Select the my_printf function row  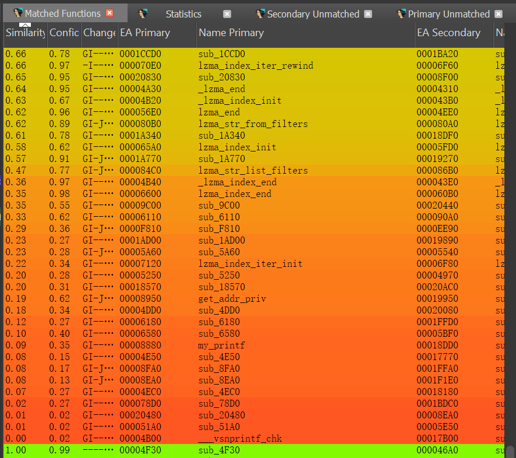click(221, 346)
